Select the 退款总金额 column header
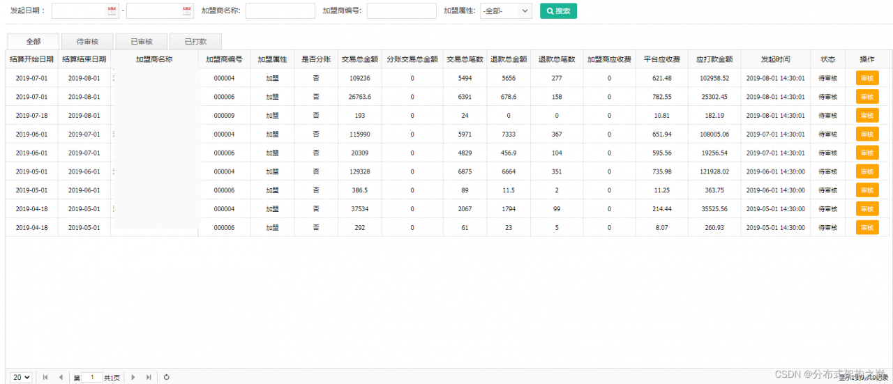893x384 pixels. [x=509, y=59]
